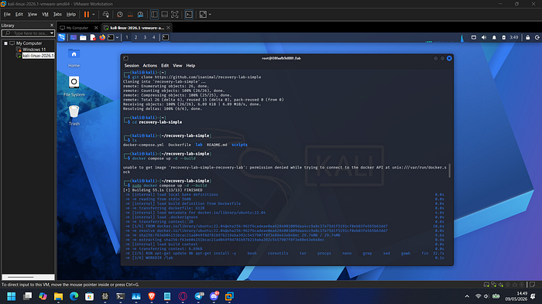Switch to Kali workspace 3
This screenshot has width=542, height=304.
pyautogui.click(x=145, y=37)
